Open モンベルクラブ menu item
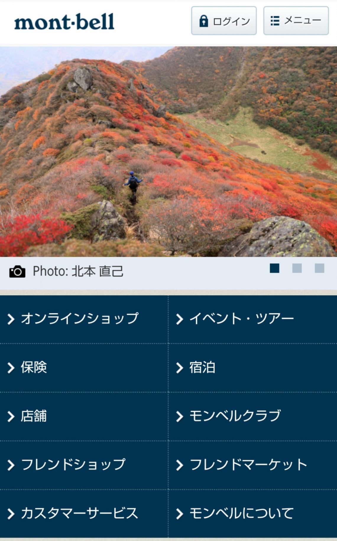This screenshot has width=337, height=541. [253, 416]
